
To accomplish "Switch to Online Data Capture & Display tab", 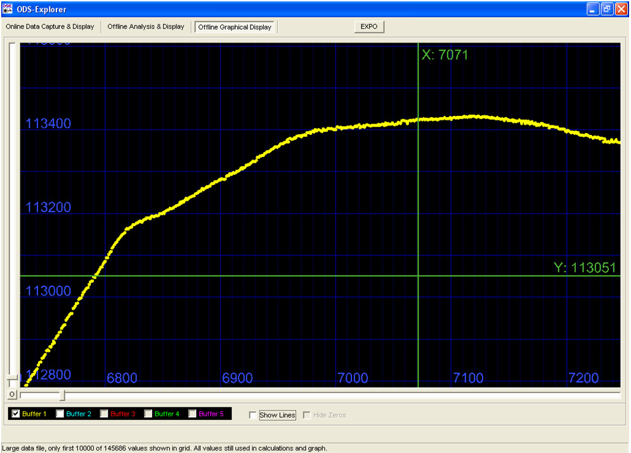I will tap(50, 27).
